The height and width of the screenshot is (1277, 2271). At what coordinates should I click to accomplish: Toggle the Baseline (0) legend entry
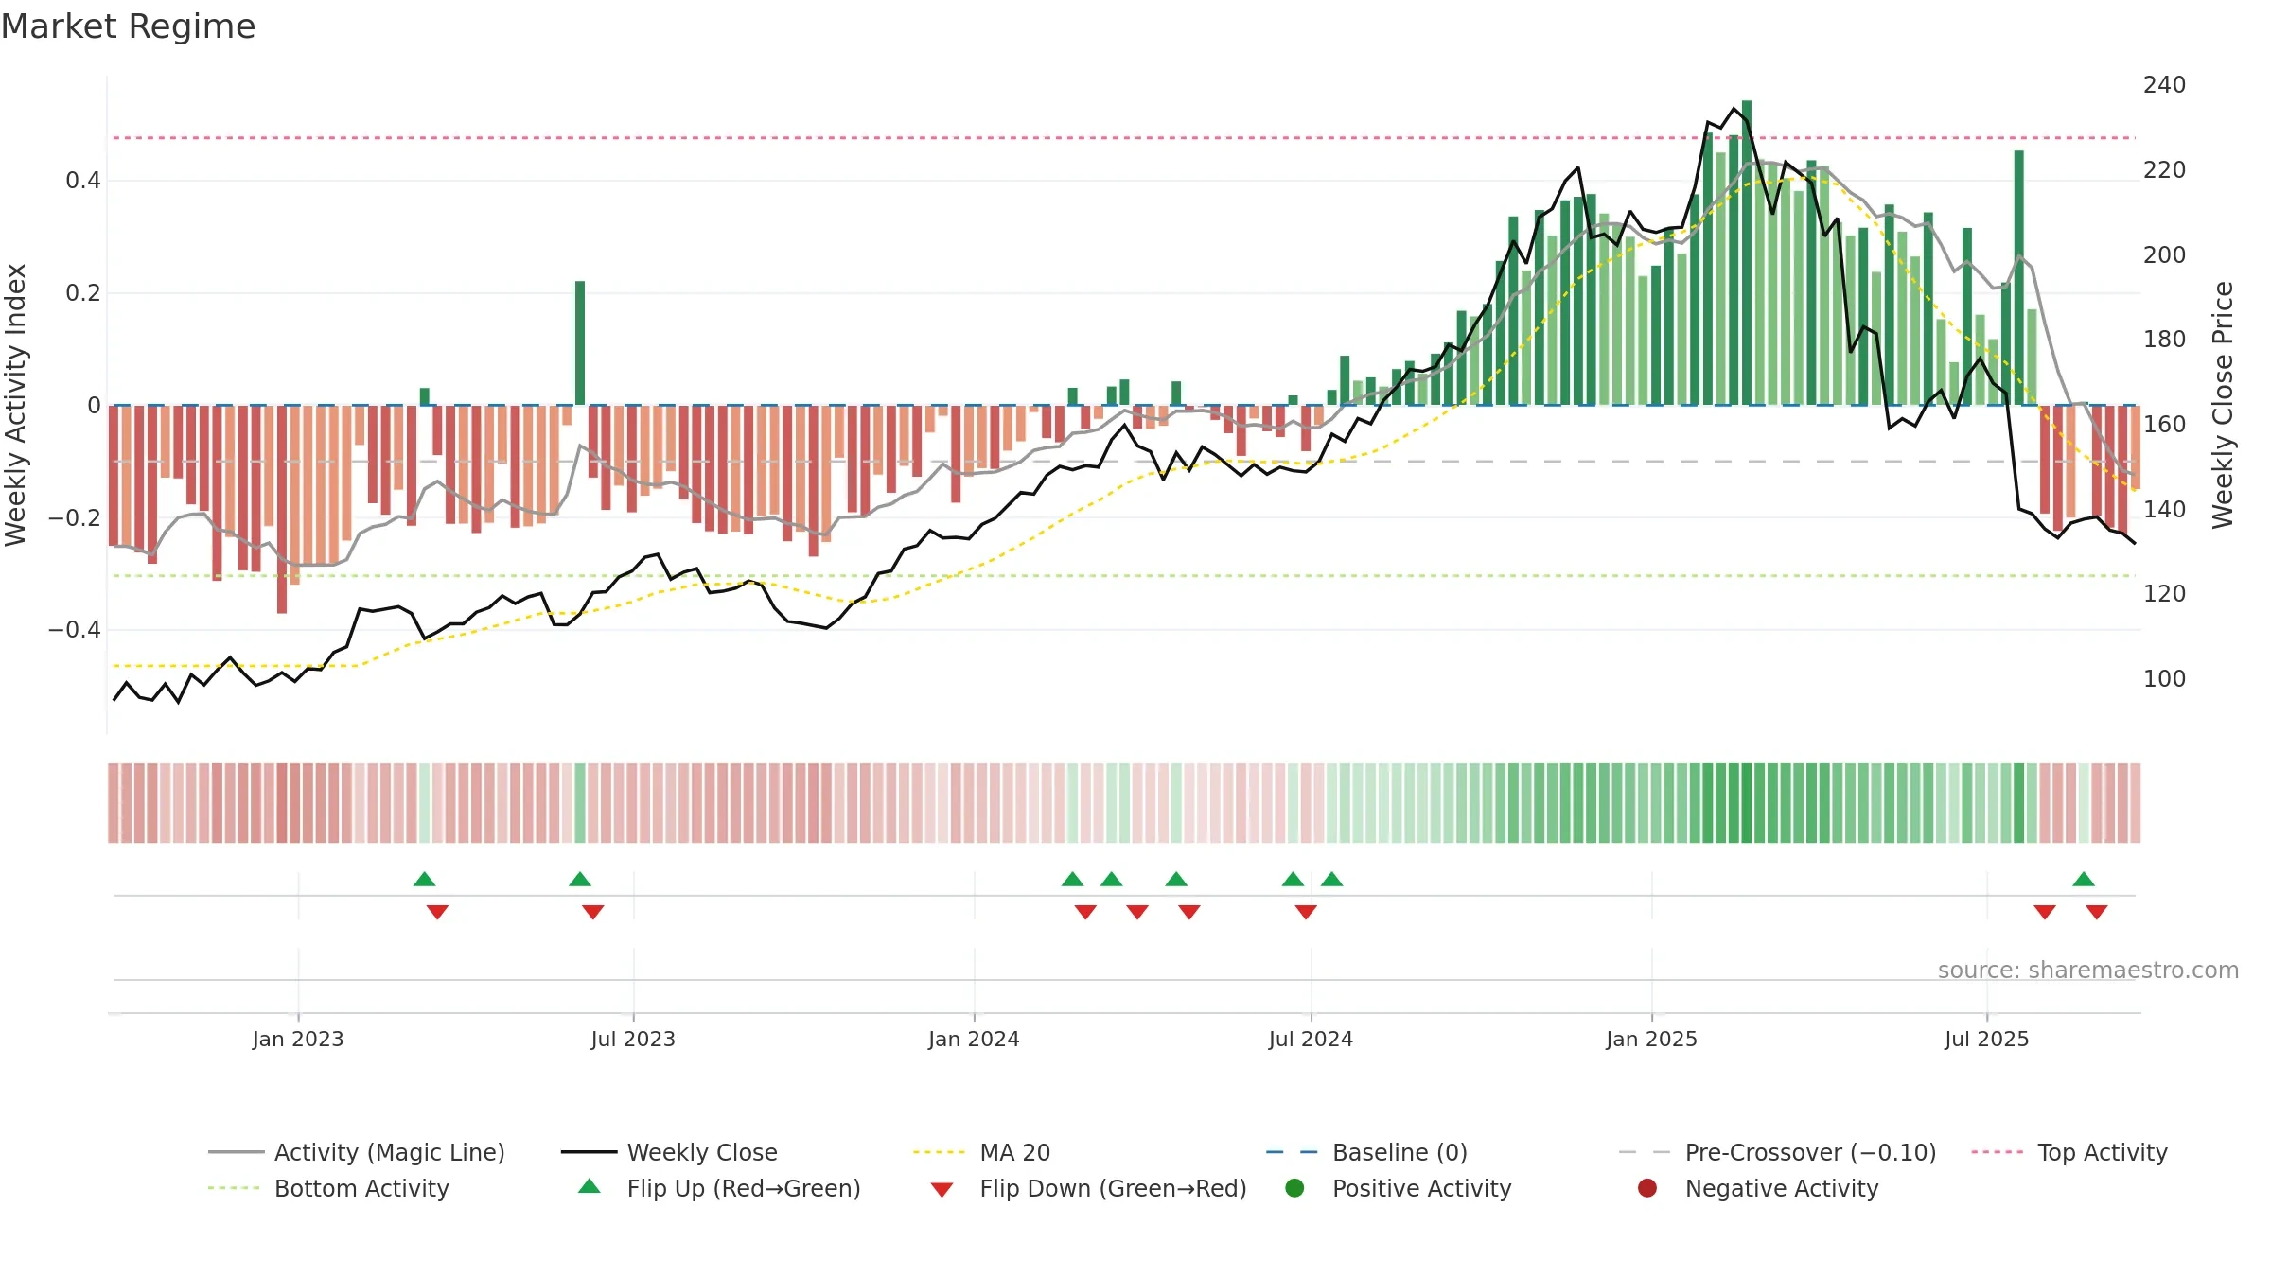click(1366, 1152)
